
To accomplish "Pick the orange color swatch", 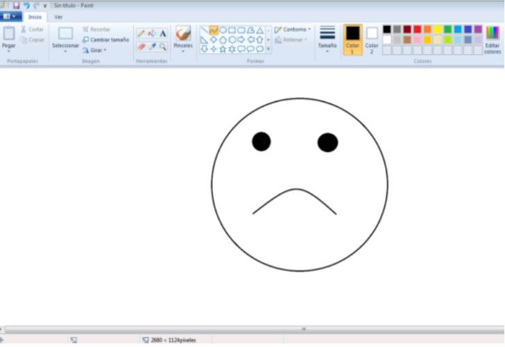I will pos(427,29).
